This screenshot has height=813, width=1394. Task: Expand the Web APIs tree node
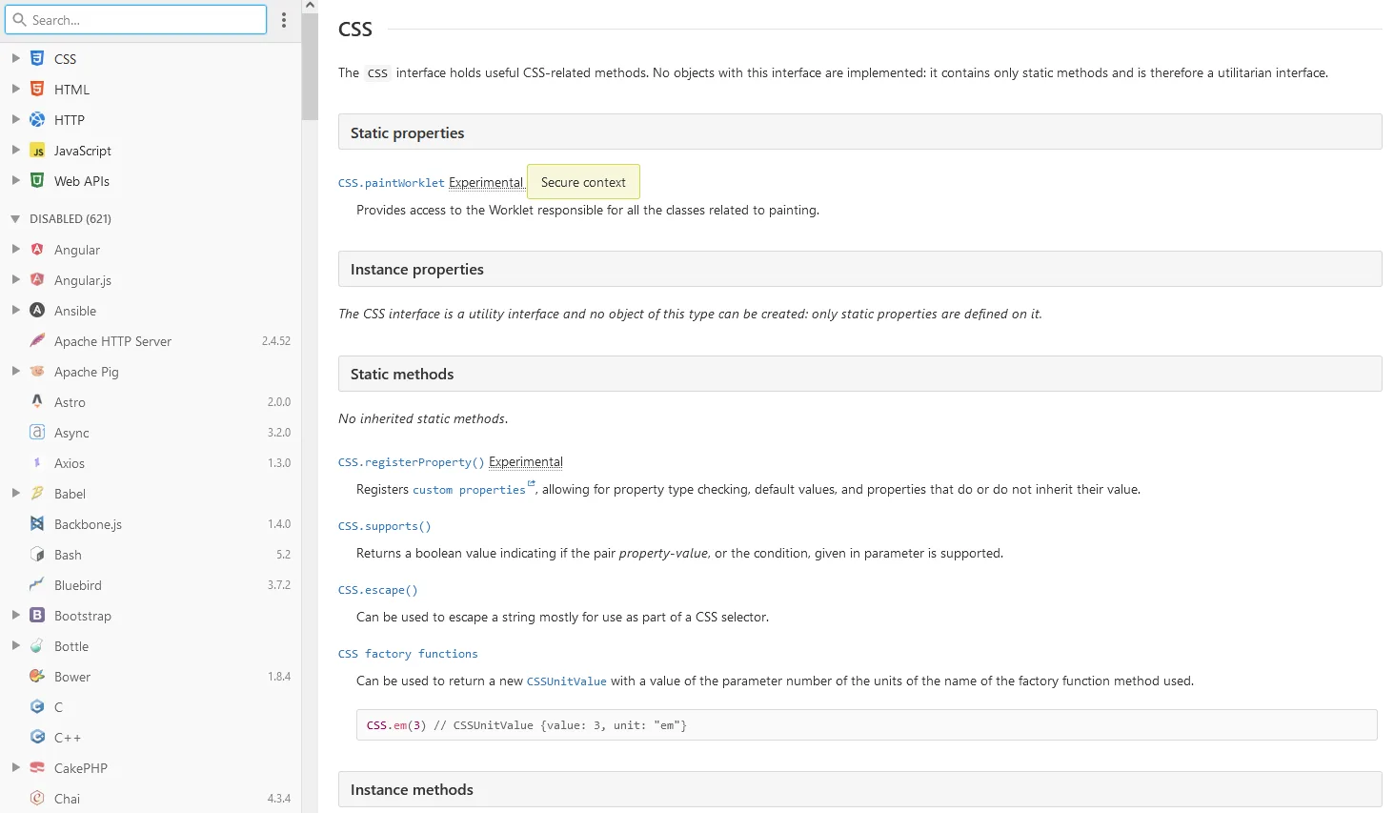coord(15,181)
